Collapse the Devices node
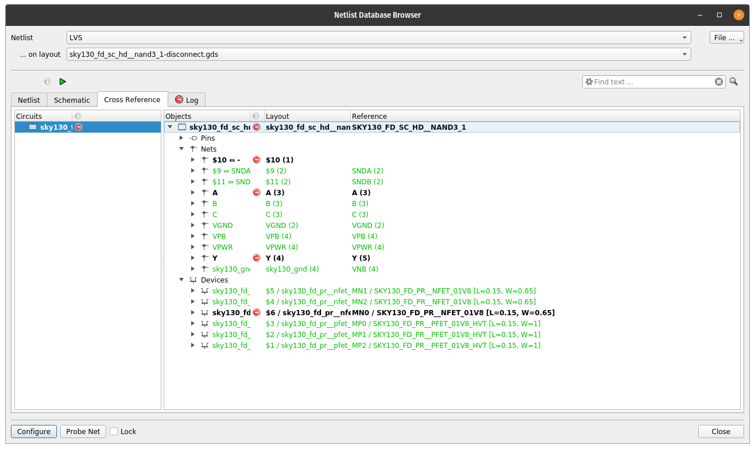 pyautogui.click(x=181, y=280)
